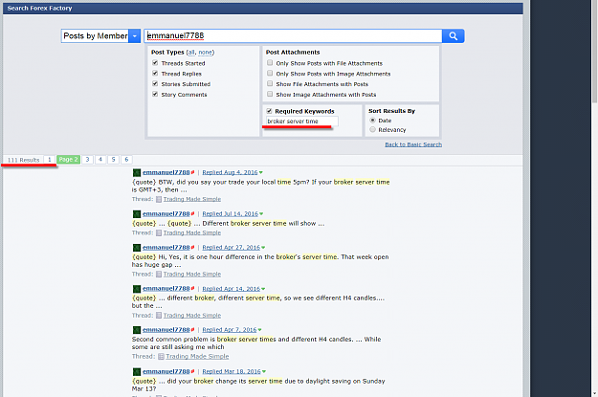598x397 pixels.
Task: Open emmanuel7788 username on Apr 27 post
Action: (166, 248)
